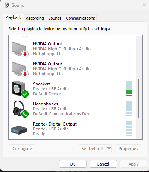Click the Properties button
The width and height of the screenshot is (149, 172).
(128, 149)
